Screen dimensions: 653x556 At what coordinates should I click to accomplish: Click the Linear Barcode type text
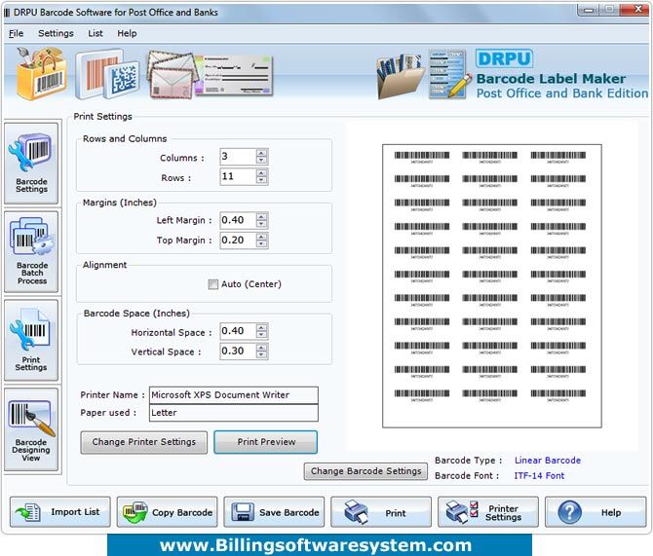pyautogui.click(x=548, y=461)
